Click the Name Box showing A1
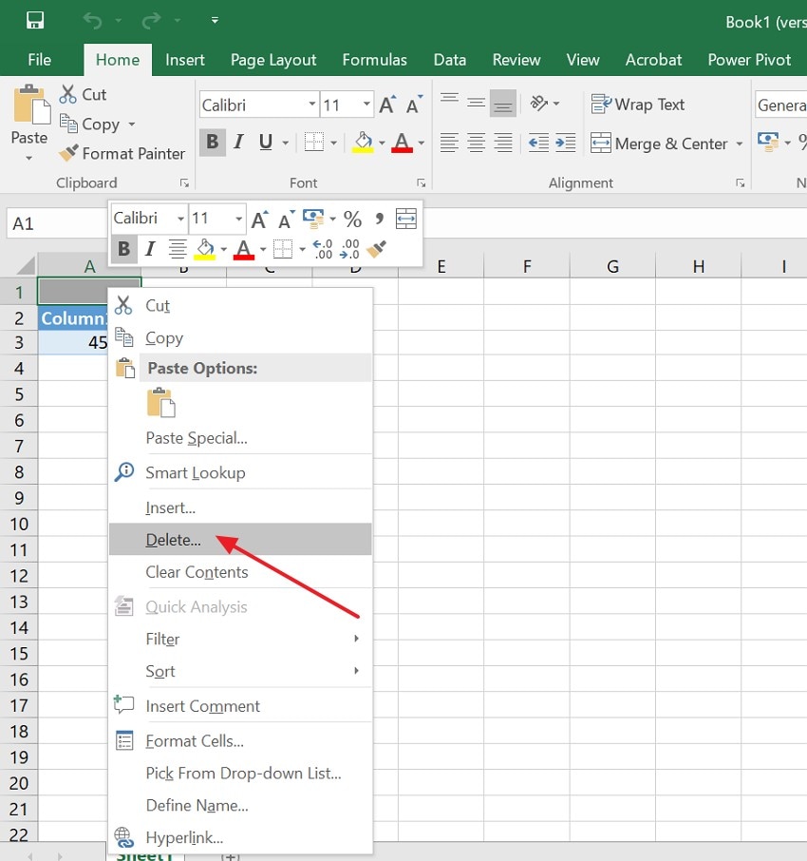Viewport: 807px width, 861px height. 57,223
